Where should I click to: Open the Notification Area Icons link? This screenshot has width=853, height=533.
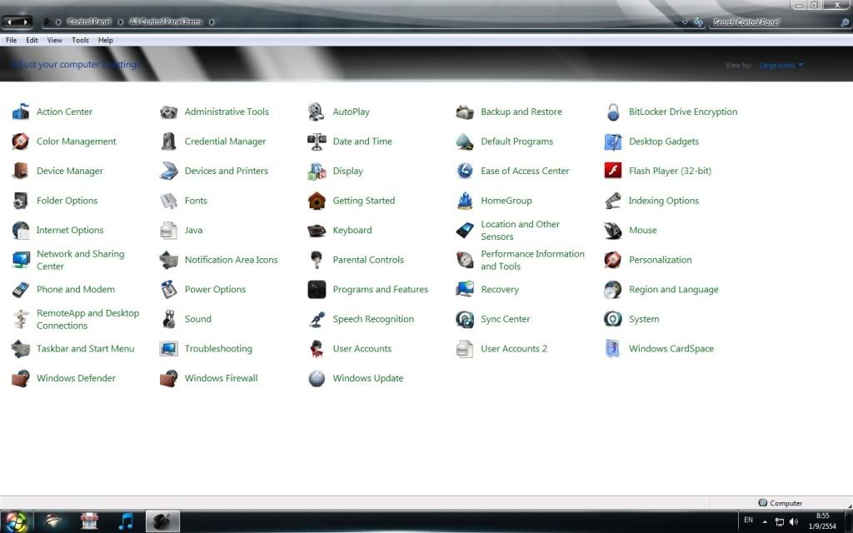pyautogui.click(x=232, y=260)
